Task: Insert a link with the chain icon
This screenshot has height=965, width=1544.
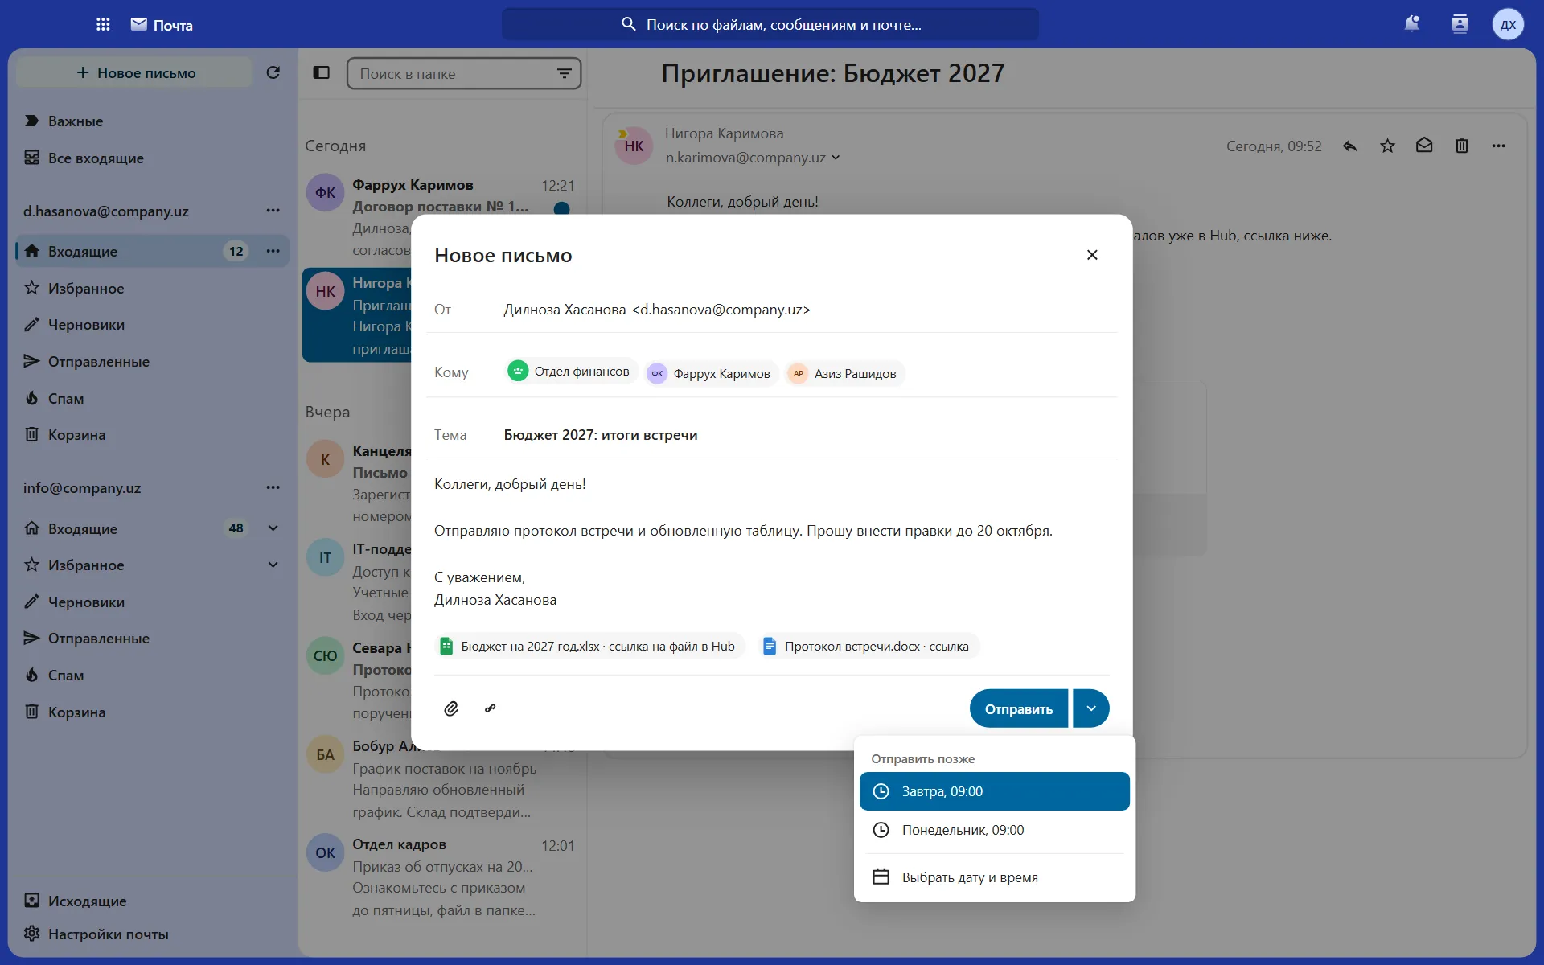Action: coord(491,708)
